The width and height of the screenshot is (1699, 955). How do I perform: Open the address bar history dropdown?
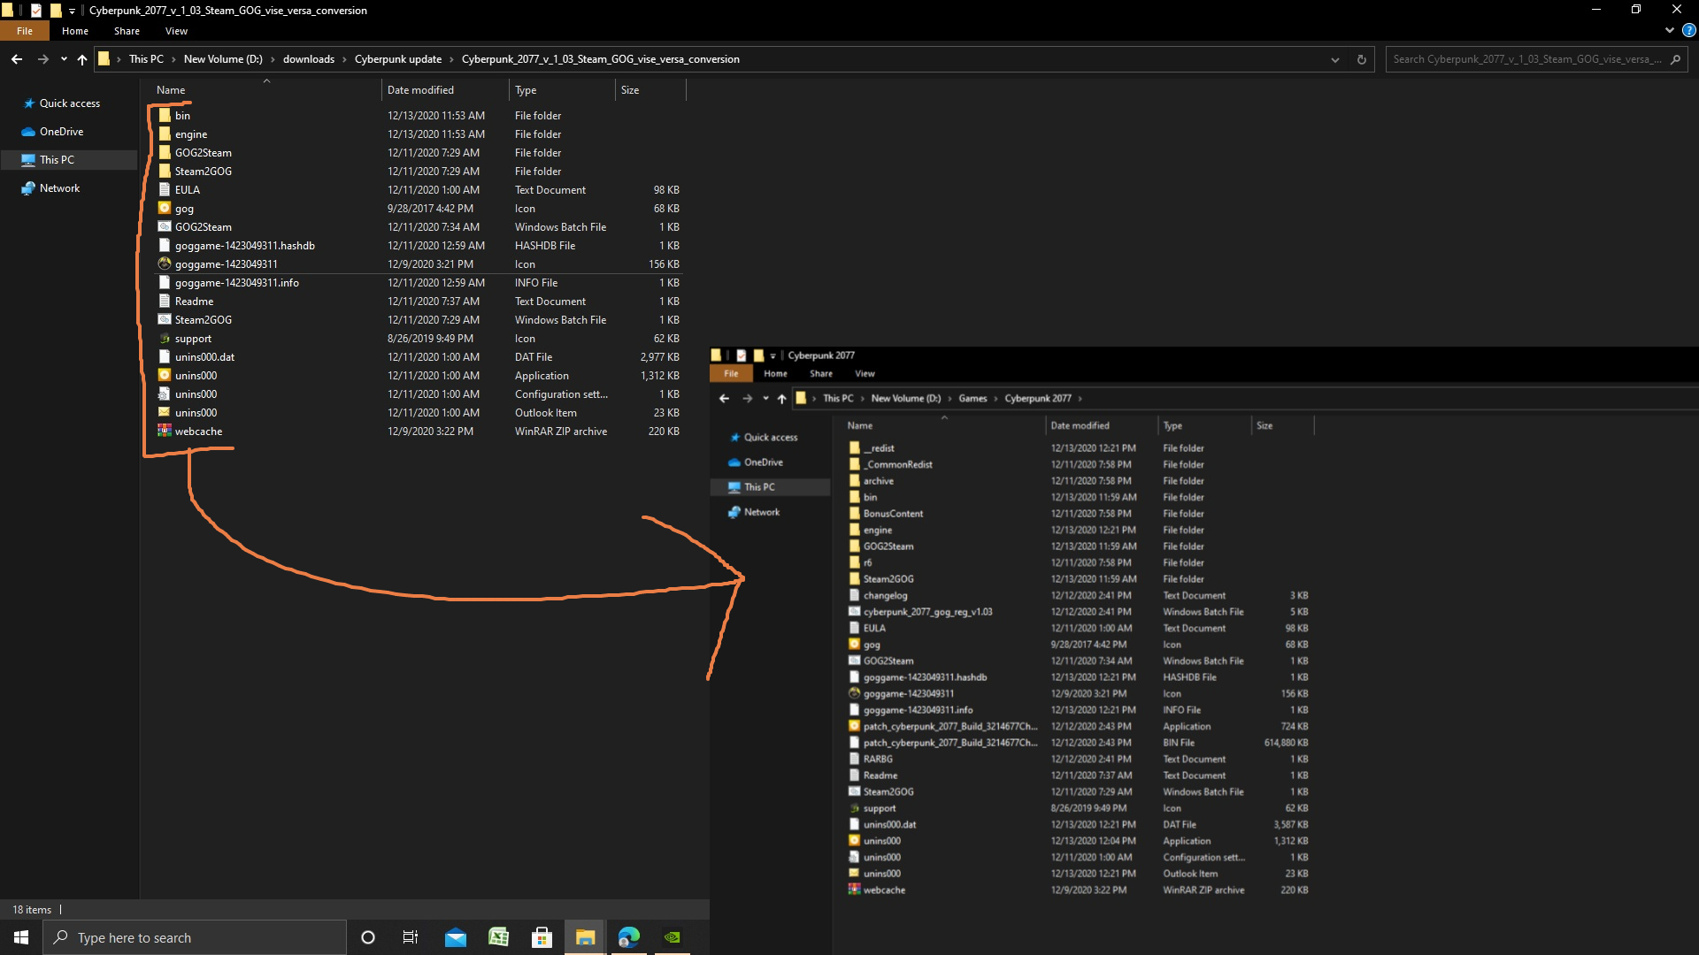coord(1334,59)
